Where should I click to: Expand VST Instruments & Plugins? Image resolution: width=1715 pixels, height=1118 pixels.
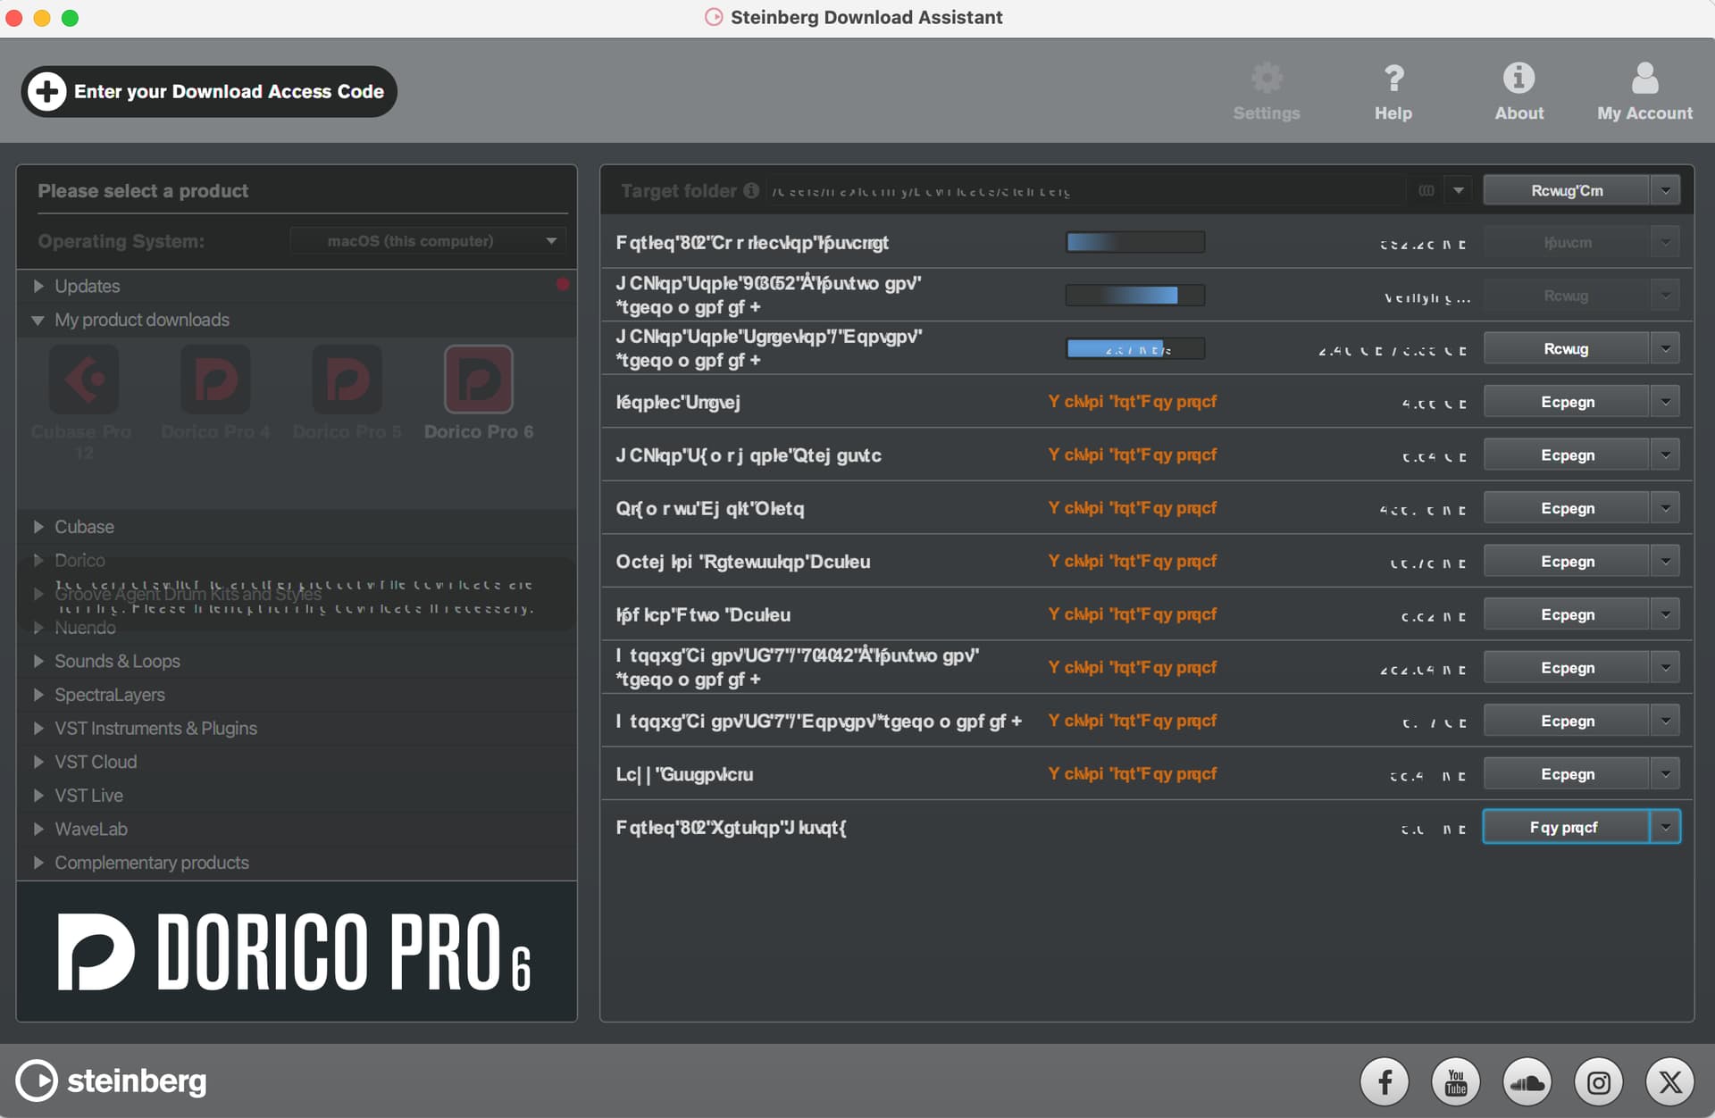(38, 728)
